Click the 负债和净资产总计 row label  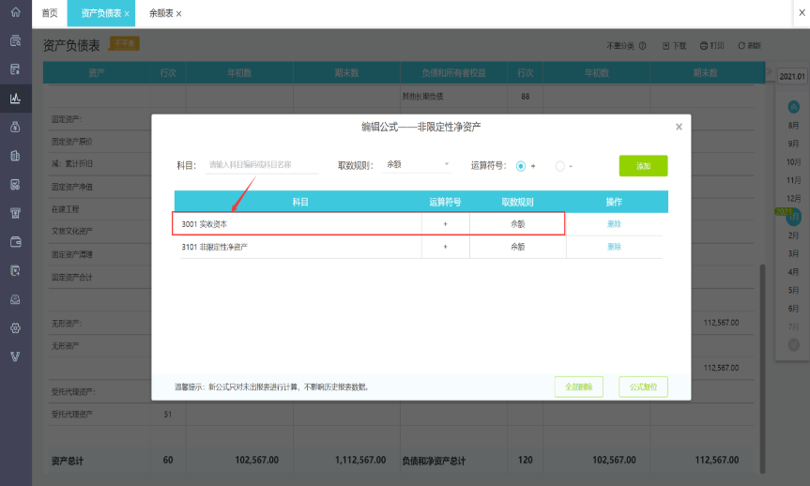pyautogui.click(x=434, y=461)
